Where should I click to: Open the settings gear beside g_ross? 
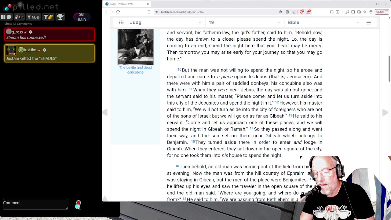[31, 32]
